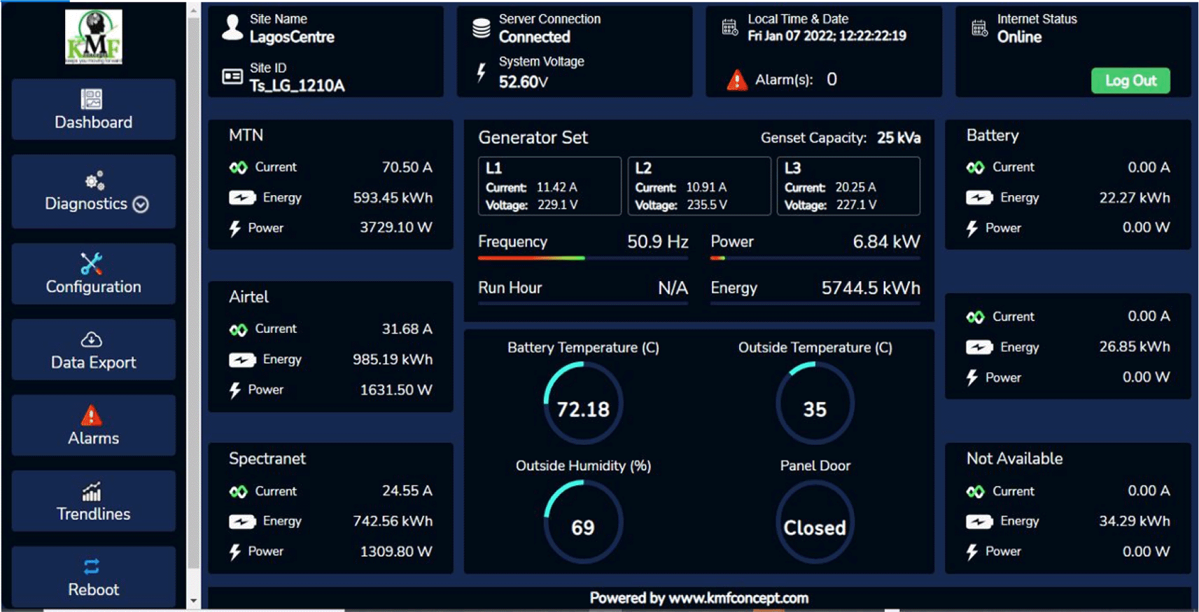Open the Configuration menu item
The height and width of the screenshot is (612, 1199).
93,273
